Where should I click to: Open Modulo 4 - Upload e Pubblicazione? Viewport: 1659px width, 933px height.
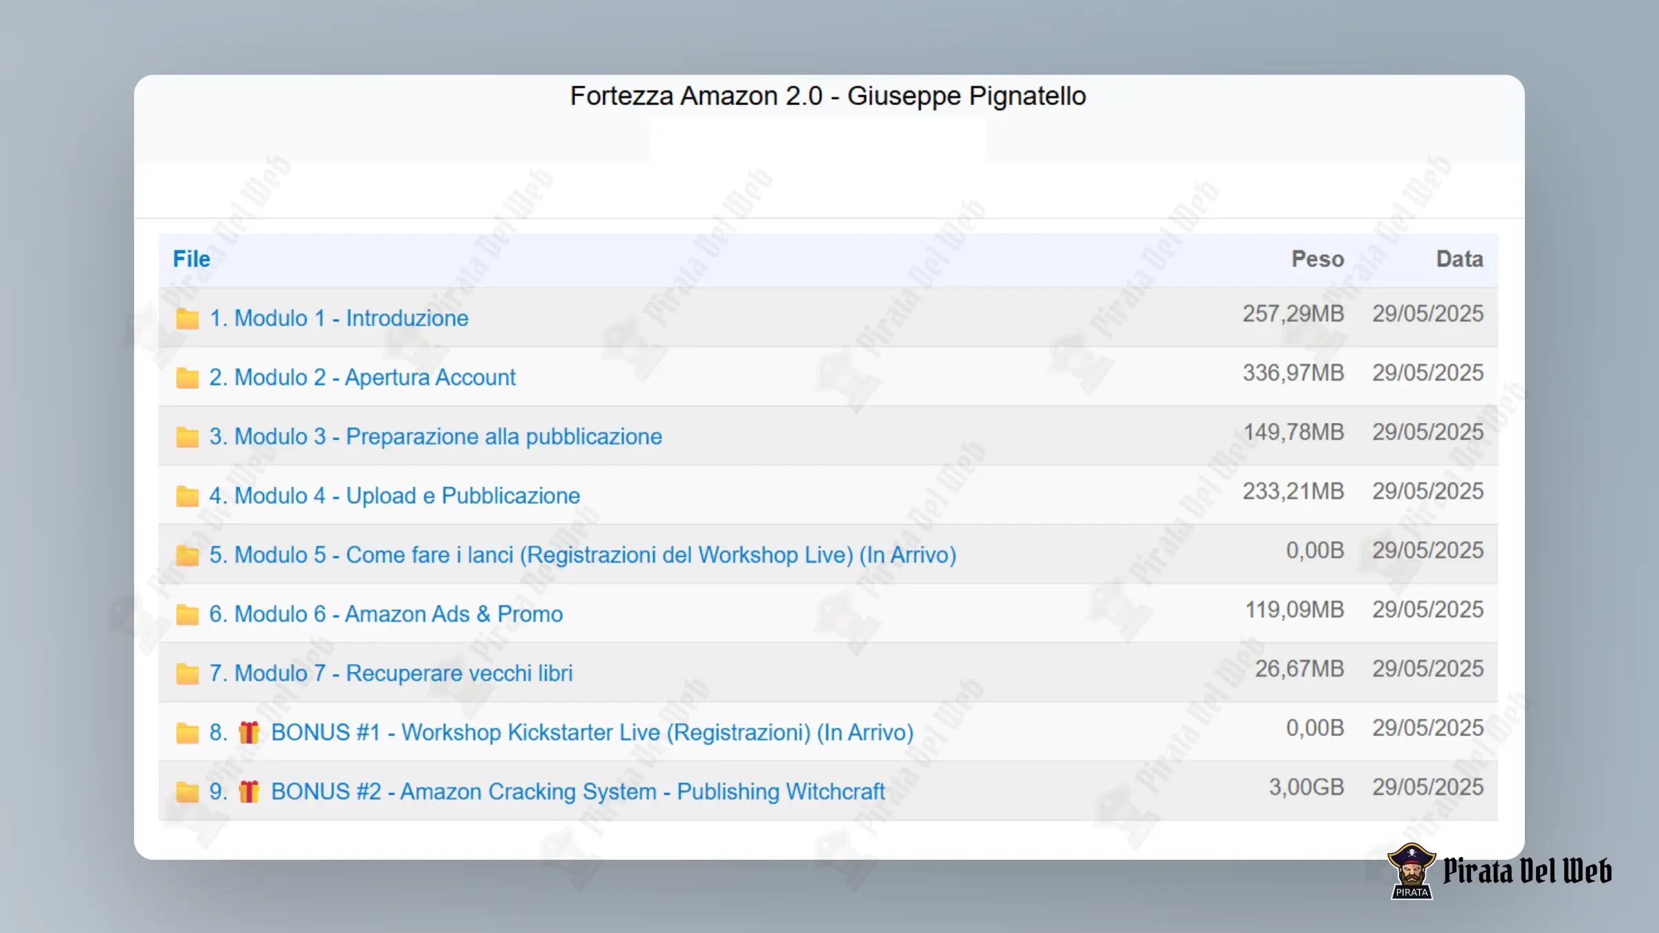point(395,496)
